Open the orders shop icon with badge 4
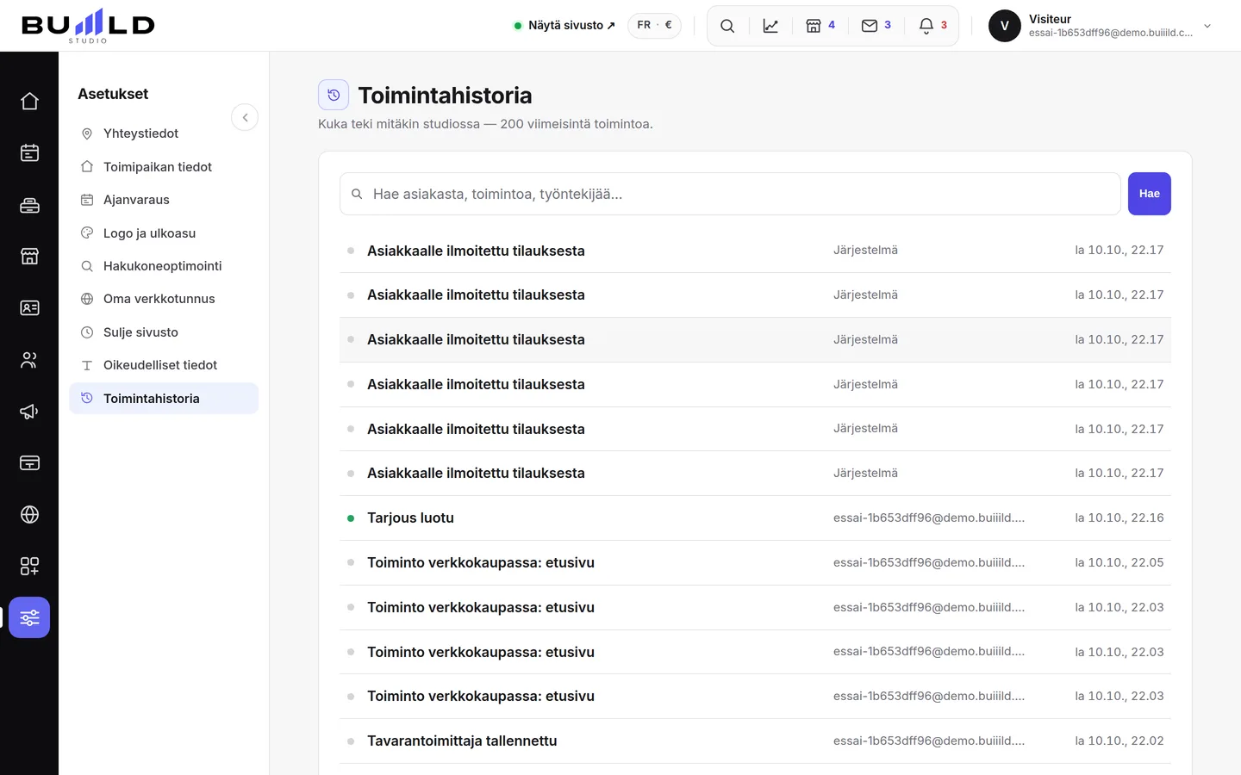 (x=820, y=26)
